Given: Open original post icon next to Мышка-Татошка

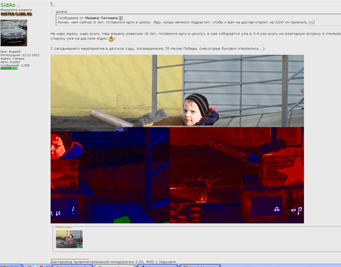Looking at the screenshot, I should tap(121, 18).
